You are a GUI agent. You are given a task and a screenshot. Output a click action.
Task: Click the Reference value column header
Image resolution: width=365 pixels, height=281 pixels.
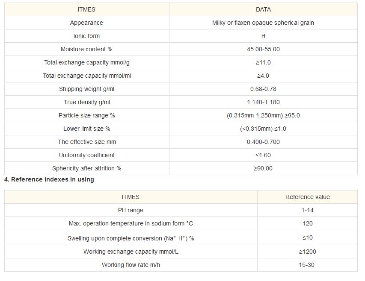tap(307, 197)
